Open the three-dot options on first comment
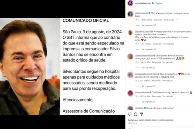This screenshot has width=194, height=129. [x=177, y=20]
